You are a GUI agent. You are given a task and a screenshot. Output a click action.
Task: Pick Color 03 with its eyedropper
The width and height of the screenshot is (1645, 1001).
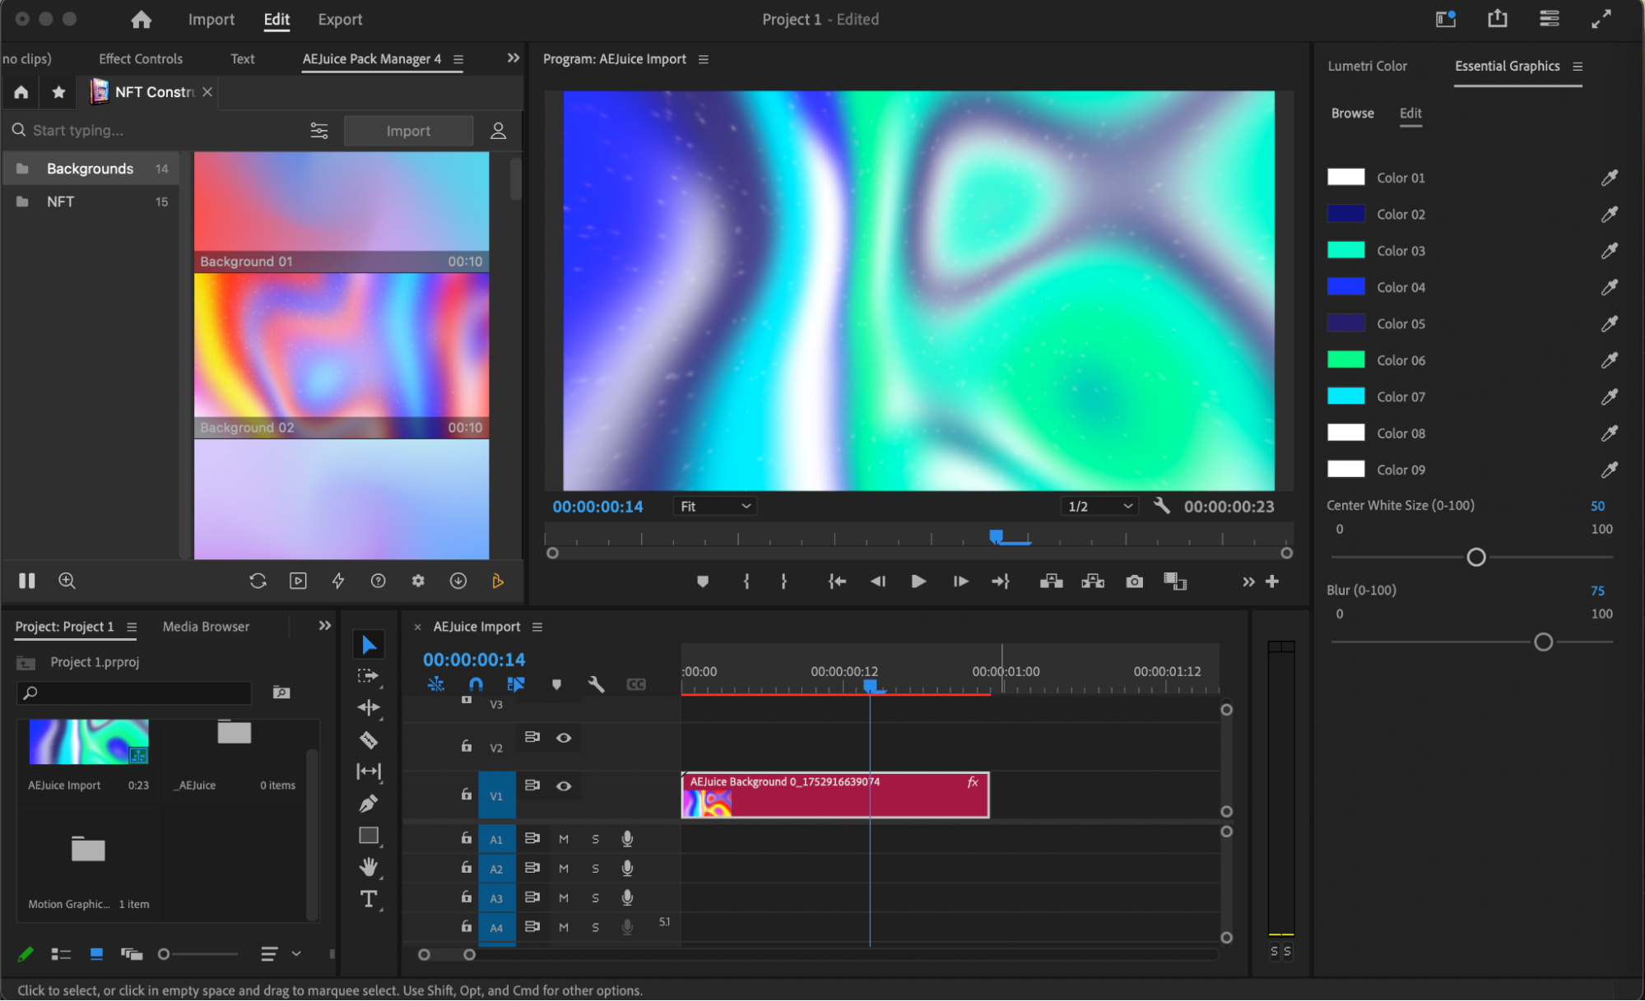coord(1609,251)
